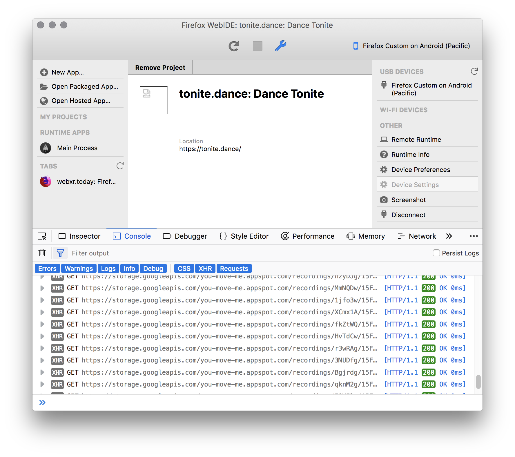Clear console output with trash icon
515x457 pixels.
tap(42, 253)
